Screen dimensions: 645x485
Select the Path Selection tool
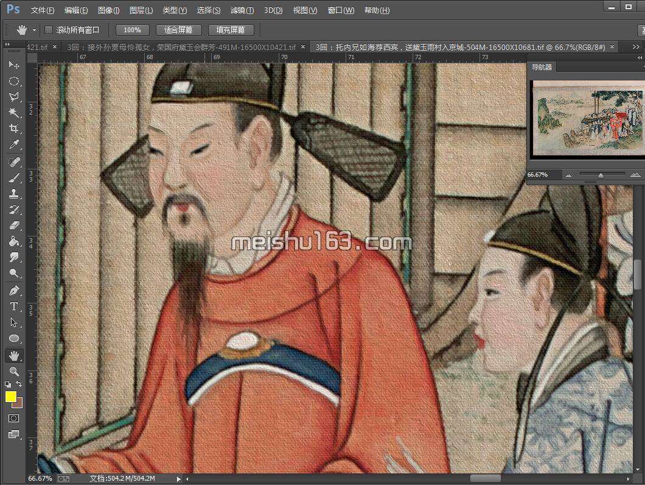click(x=13, y=323)
